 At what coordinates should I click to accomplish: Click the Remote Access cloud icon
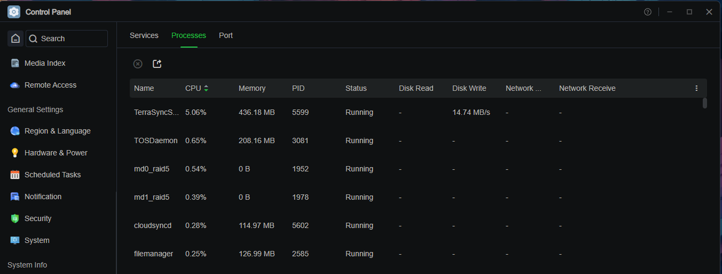(15, 85)
